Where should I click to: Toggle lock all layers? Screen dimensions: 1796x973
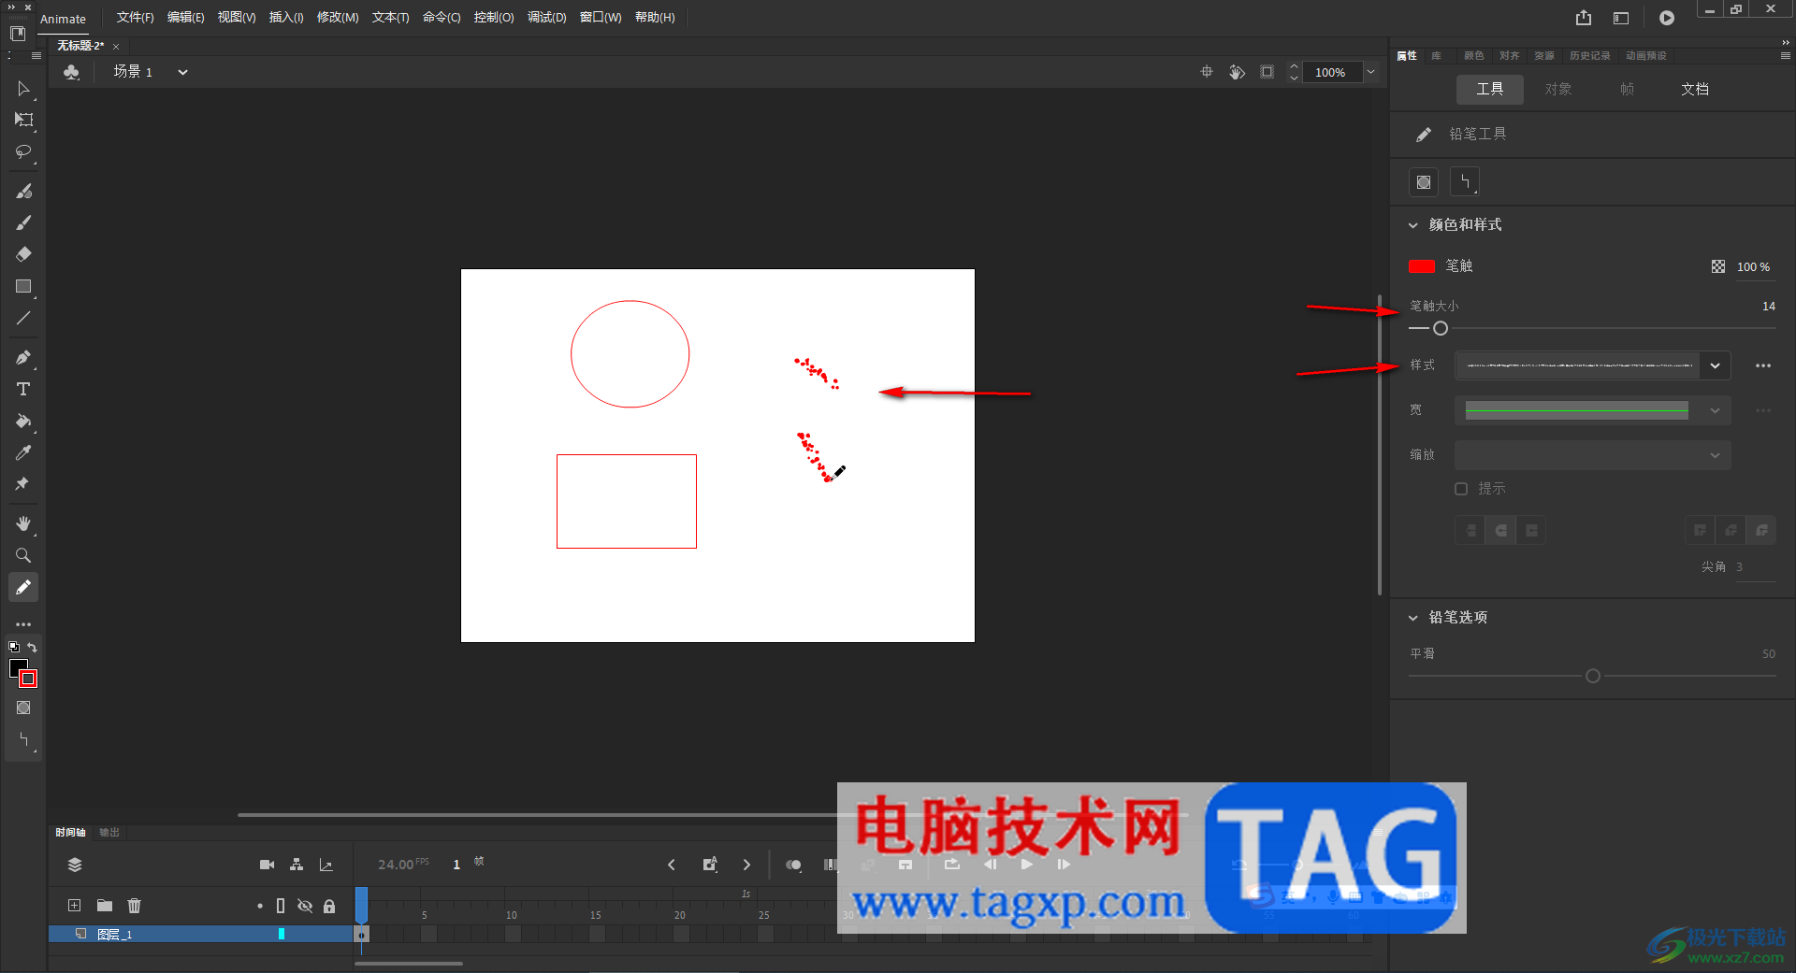coord(329,906)
